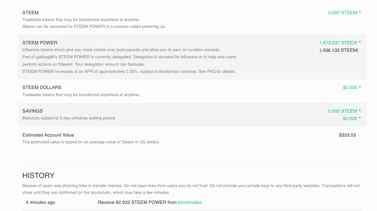Click the "4 minutes ago" timestamp
The image size is (377, 211).
[x=41, y=202]
